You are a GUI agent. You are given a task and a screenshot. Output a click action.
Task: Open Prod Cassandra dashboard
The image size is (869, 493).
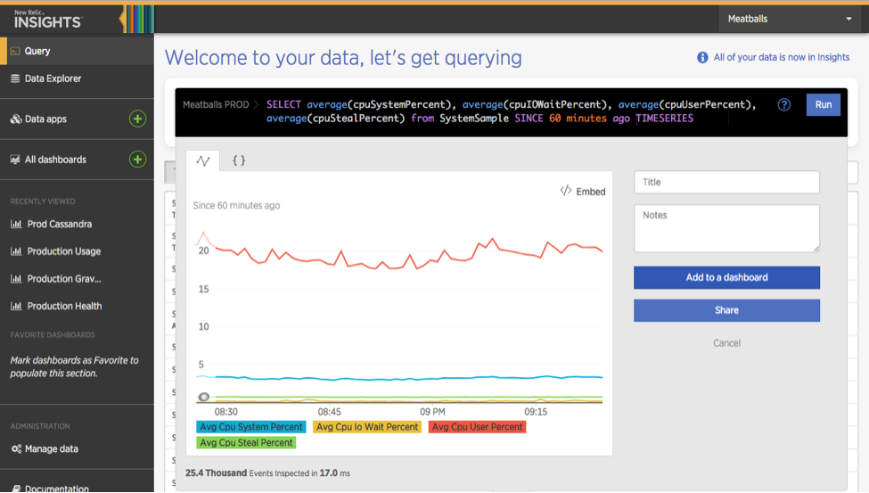click(x=60, y=224)
